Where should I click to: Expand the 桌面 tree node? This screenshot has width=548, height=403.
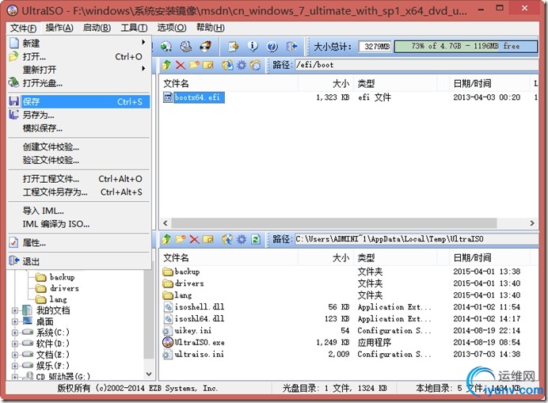click(15, 321)
